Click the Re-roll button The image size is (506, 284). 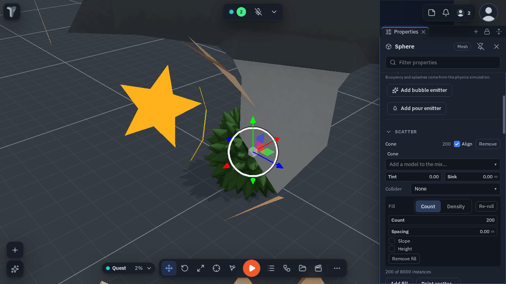(x=486, y=206)
